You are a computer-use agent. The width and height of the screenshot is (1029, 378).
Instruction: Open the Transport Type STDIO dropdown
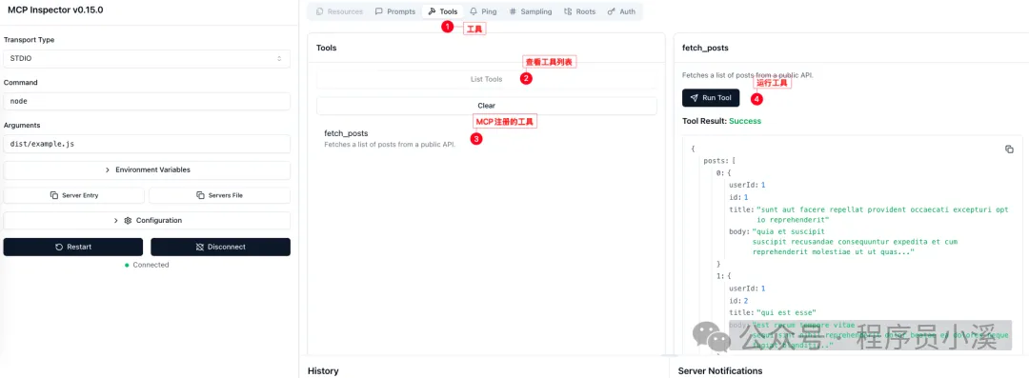pyautogui.click(x=147, y=58)
